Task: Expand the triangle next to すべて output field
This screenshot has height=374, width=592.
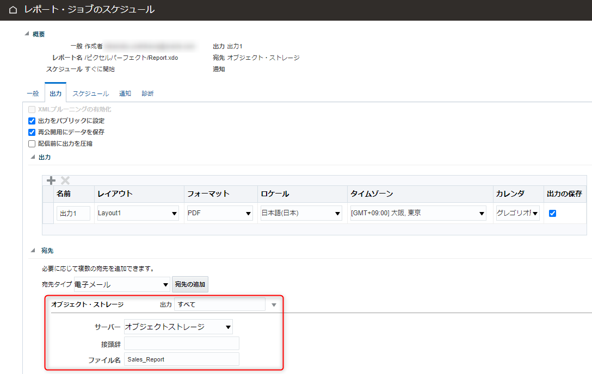Action: tap(274, 304)
